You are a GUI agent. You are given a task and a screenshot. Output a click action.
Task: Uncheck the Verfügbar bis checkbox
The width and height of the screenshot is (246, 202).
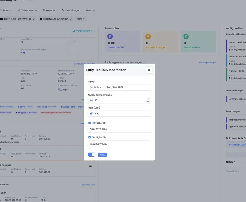click(x=89, y=137)
